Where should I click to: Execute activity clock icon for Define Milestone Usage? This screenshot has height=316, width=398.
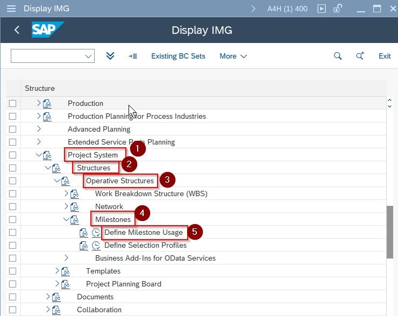tap(96, 233)
